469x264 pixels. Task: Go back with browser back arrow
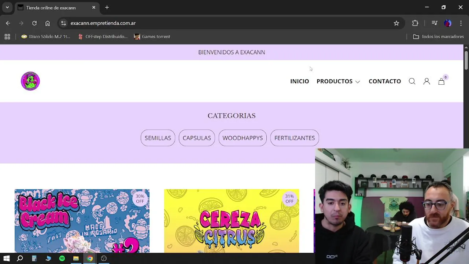coord(8,23)
